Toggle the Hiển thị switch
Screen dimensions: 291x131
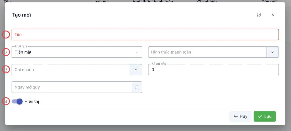tap(17, 102)
